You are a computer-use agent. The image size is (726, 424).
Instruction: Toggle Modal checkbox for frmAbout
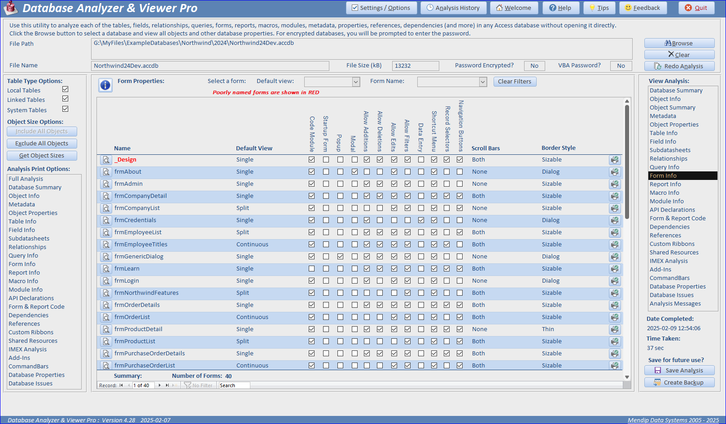(x=355, y=172)
